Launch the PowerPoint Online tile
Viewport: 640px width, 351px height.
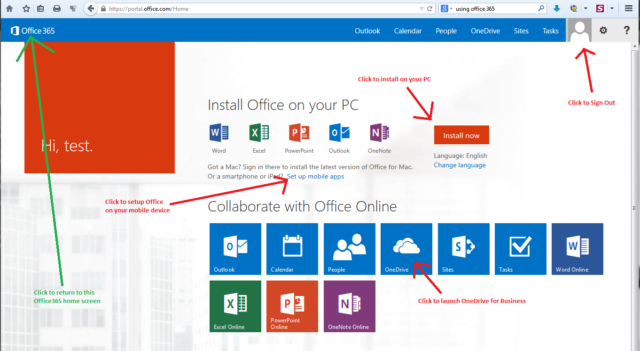(292, 306)
